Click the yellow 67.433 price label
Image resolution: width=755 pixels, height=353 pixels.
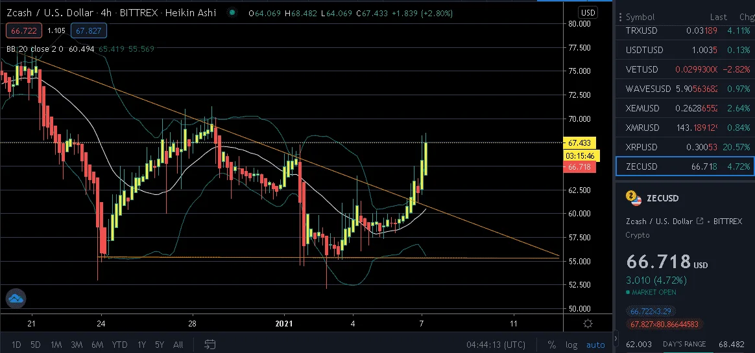point(580,143)
